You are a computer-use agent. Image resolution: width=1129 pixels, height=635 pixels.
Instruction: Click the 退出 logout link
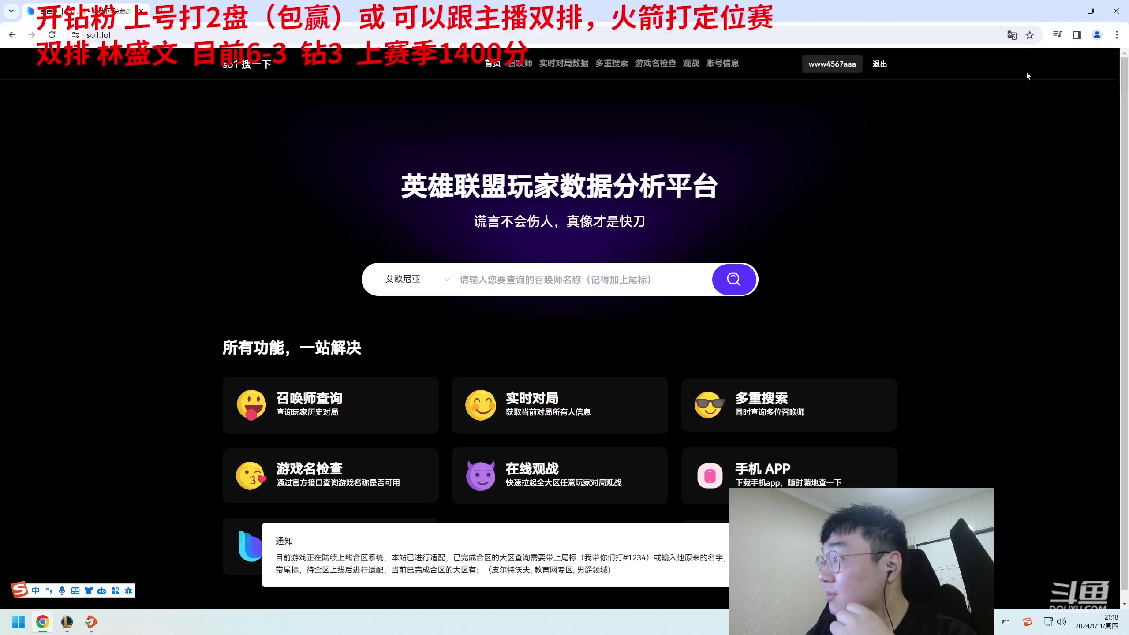click(x=879, y=63)
